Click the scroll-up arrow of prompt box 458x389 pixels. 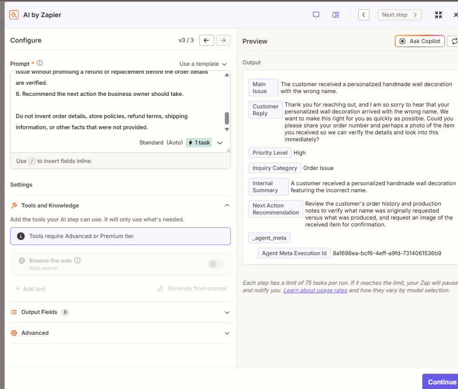227,75
